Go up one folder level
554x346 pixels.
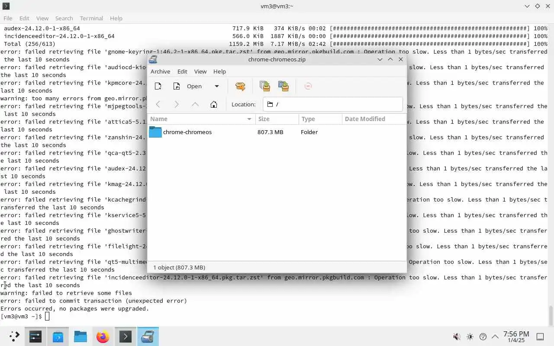tap(195, 104)
